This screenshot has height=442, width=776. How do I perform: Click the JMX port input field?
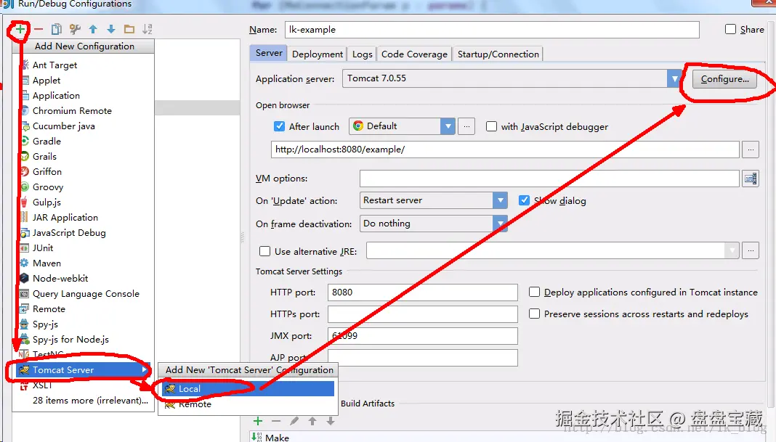pyautogui.click(x=423, y=336)
